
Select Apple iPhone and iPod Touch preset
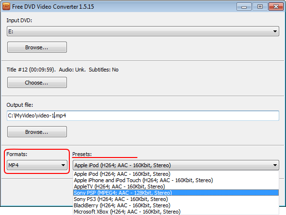176,180
